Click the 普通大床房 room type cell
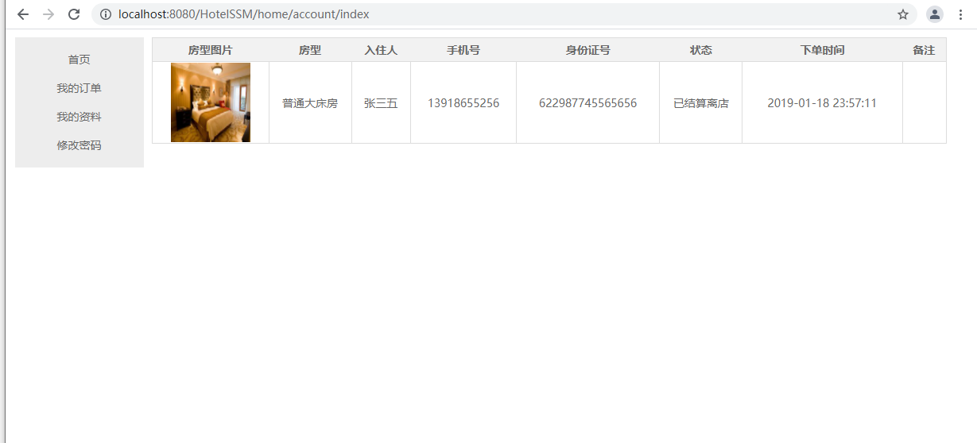This screenshot has width=977, height=443. 310,103
